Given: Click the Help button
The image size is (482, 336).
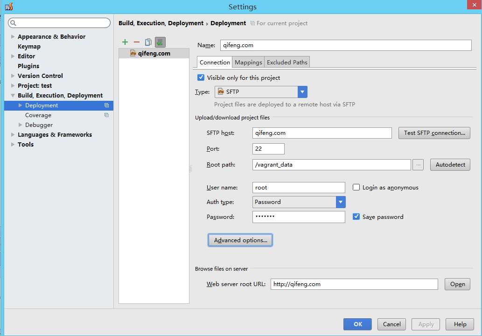Looking at the screenshot, I should (460, 324).
